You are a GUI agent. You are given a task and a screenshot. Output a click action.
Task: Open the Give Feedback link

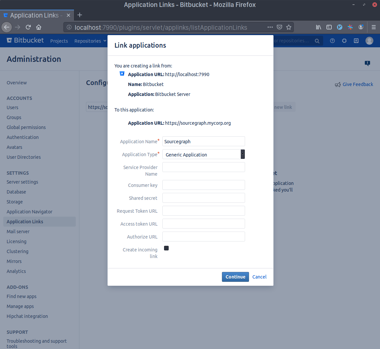pos(358,84)
